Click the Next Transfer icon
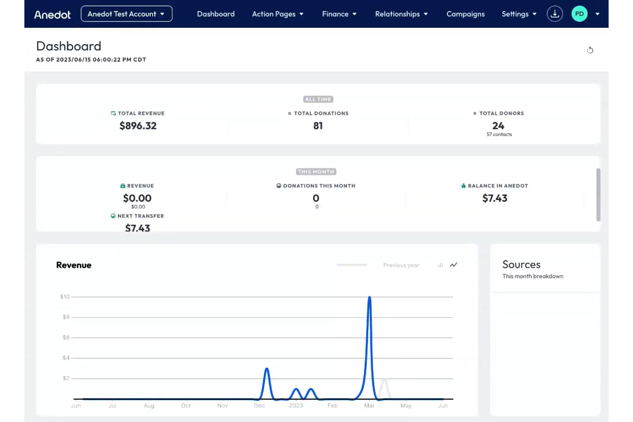The image size is (633, 422). tap(113, 216)
